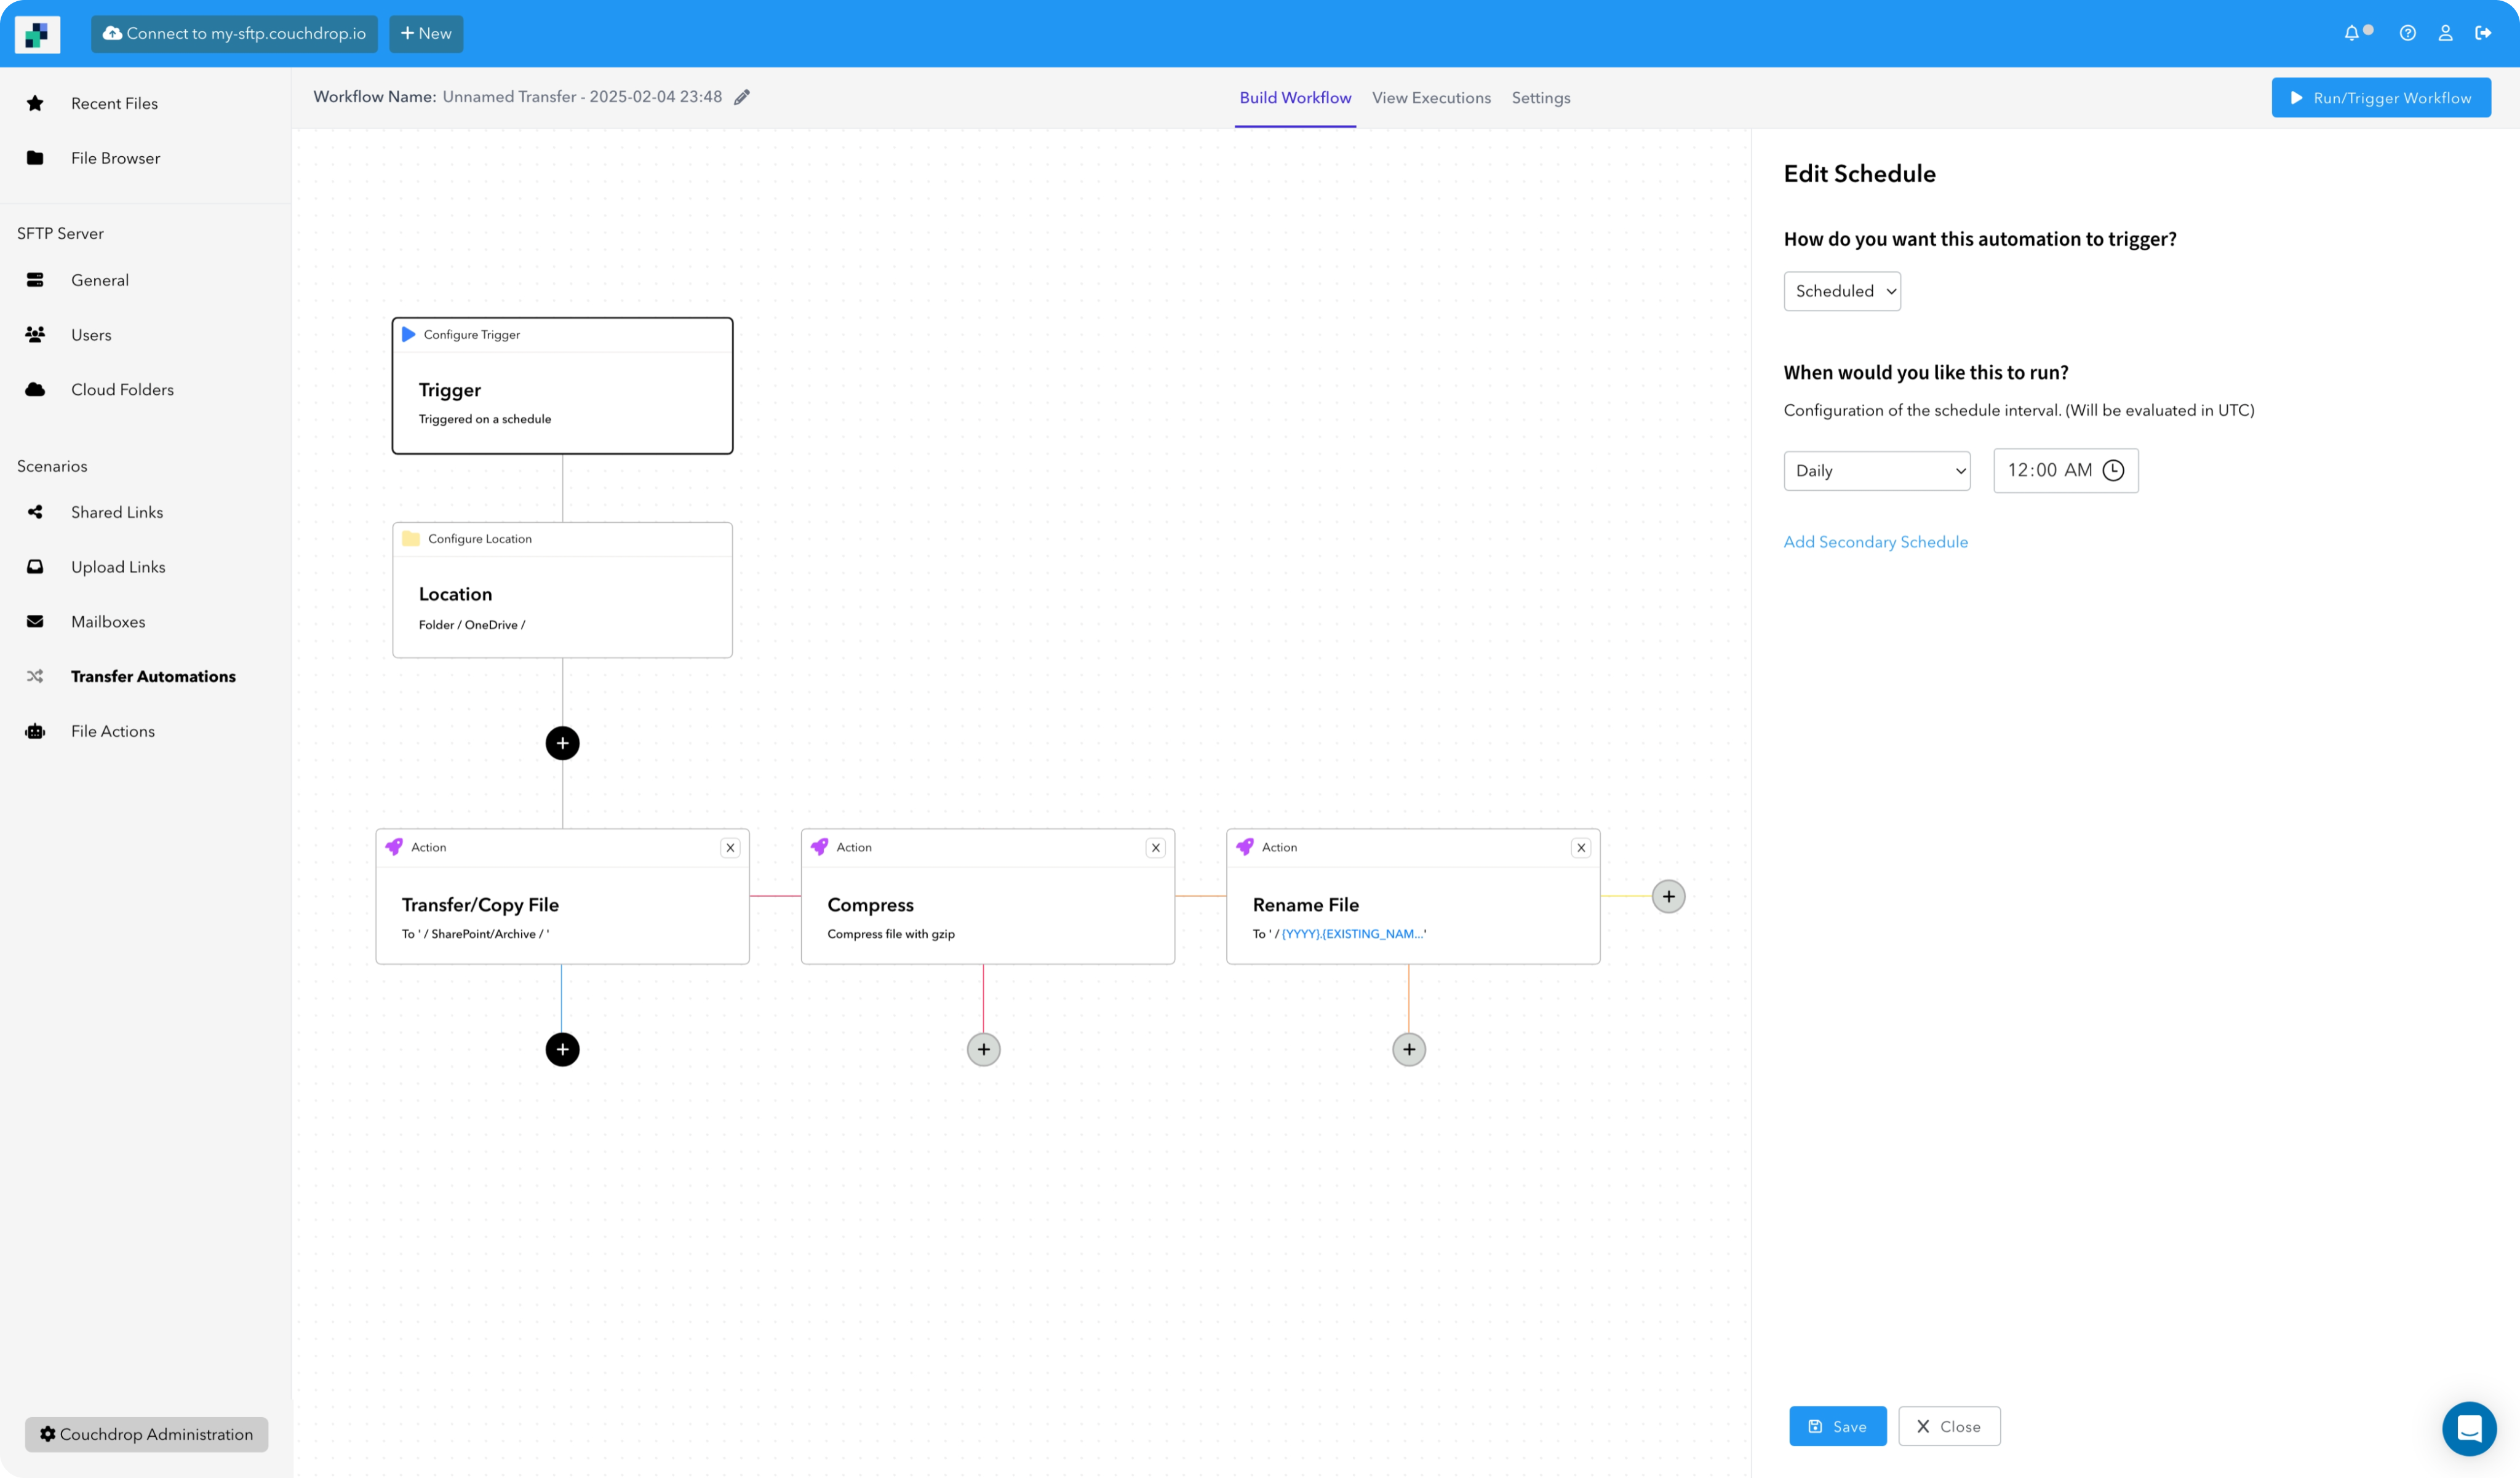Click the Cloud Folders sidebar icon

point(35,389)
